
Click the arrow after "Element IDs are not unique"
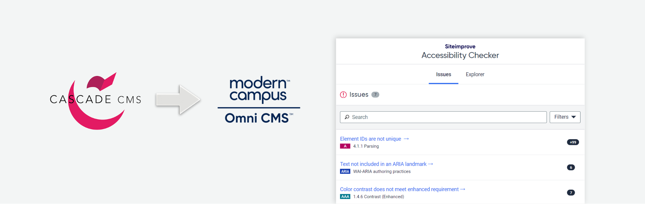pos(406,138)
